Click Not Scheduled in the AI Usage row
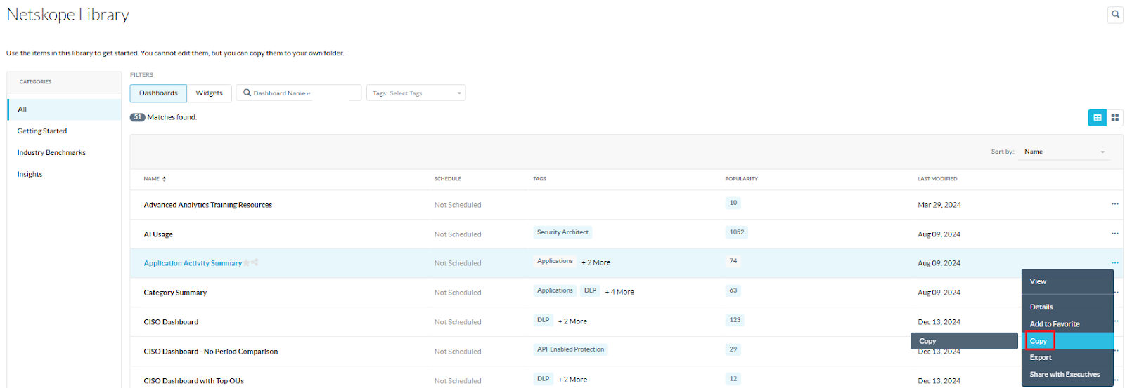The image size is (1125, 388). (x=458, y=234)
